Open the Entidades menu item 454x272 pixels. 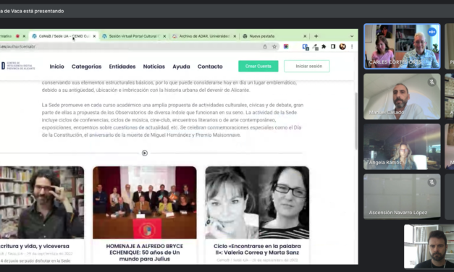pyautogui.click(x=122, y=67)
